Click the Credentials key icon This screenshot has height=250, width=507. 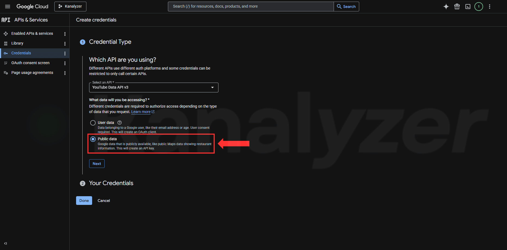pyautogui.click(x=6, y=53)
